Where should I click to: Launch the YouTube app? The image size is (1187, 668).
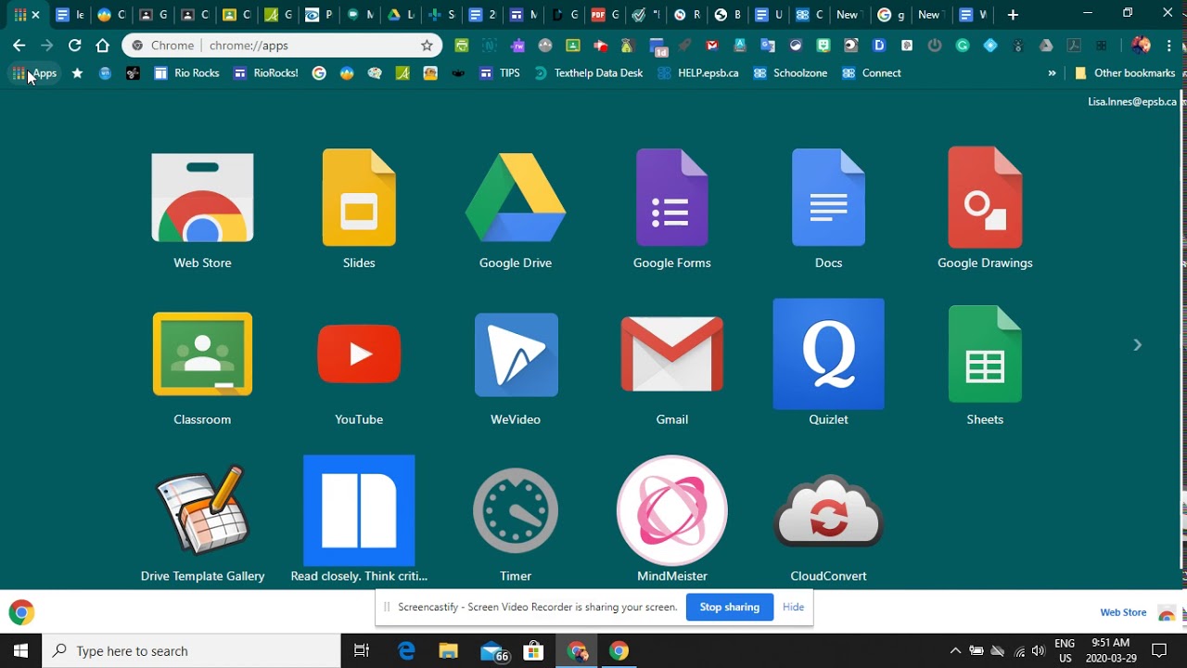pyautogui.click(x=359, y=368)
